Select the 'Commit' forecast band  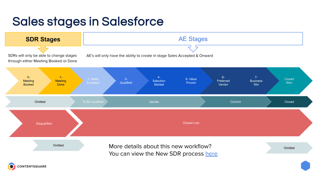(236, 102)
